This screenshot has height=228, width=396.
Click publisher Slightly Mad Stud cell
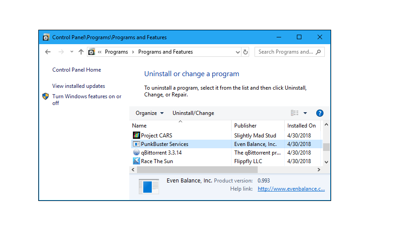coord(255,136)
